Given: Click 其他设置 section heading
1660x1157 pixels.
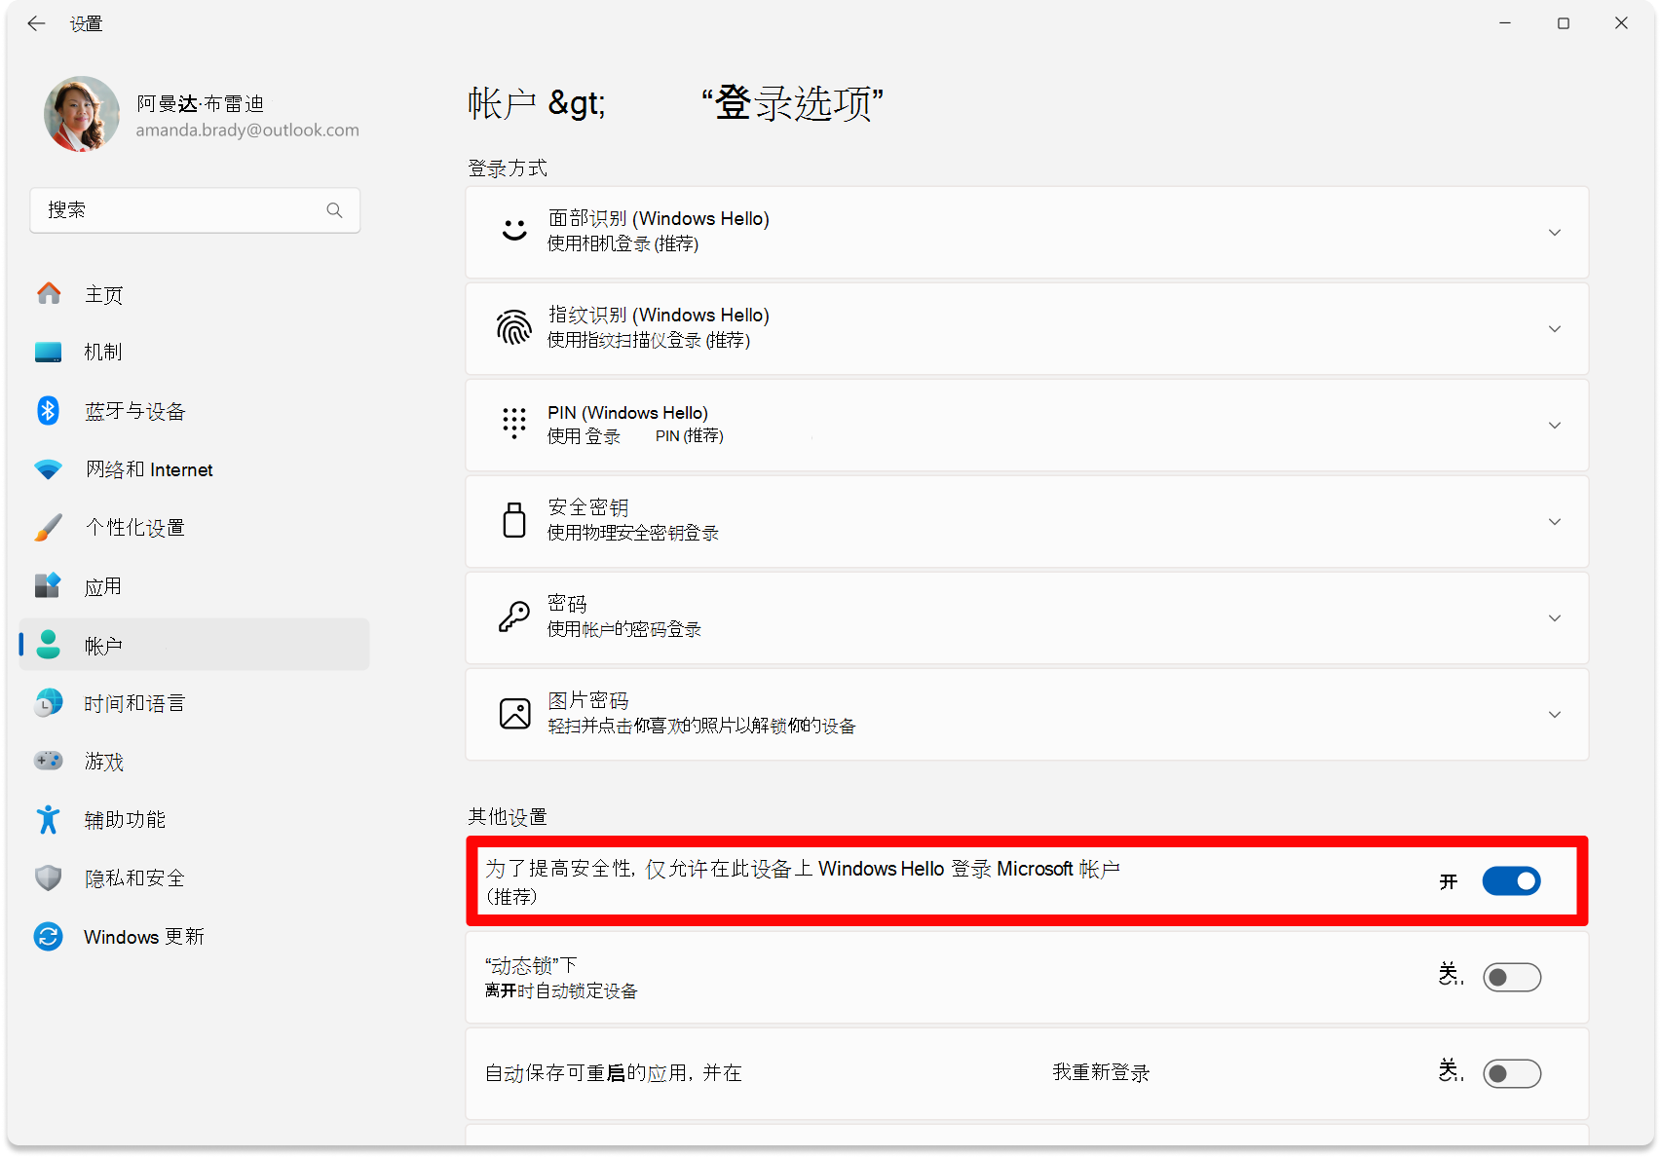Looking at the screenshot, I should tap(508, 816).
